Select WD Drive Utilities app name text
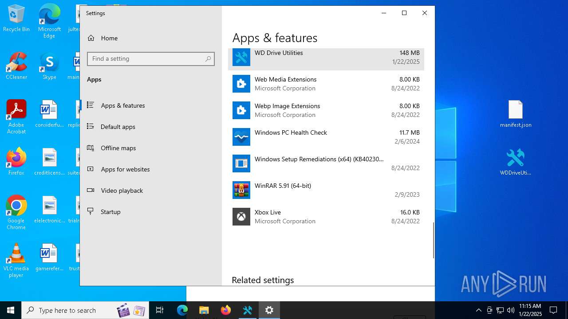The width and height of the screenshot is (568, 319). pos(279,53)
